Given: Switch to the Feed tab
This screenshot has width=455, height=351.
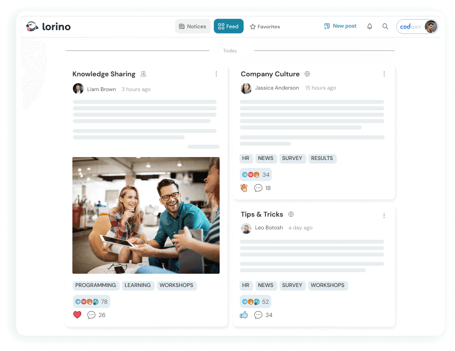Looking at the screenshot, I should 228,26.
